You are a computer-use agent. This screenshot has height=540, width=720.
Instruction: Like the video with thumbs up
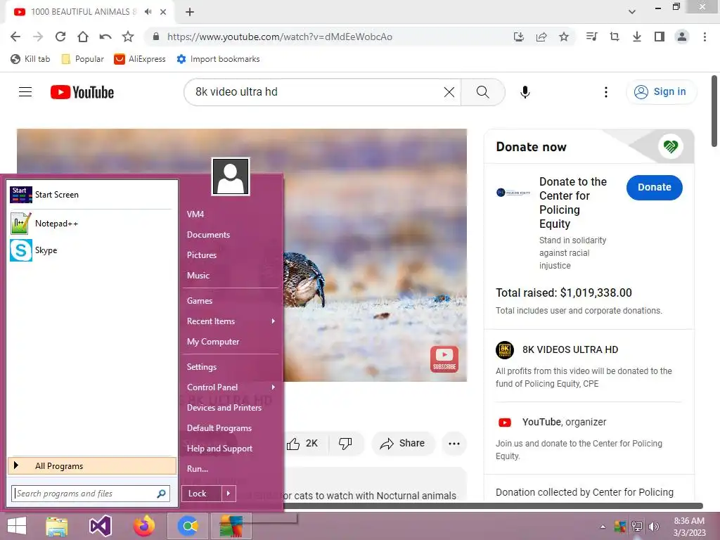(302, 444)
